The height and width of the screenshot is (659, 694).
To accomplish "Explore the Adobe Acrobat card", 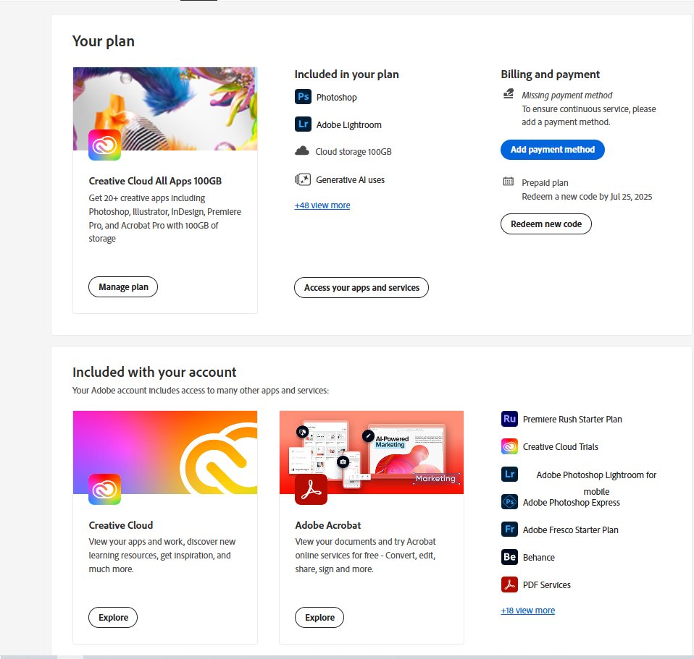I will tap(319, 618).
